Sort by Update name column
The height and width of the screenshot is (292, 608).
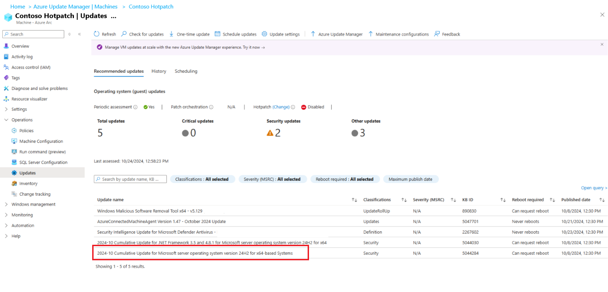[x=354, y=200]
